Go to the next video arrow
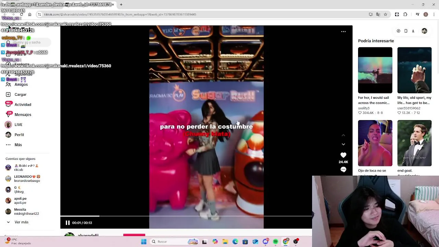This screenshot has height=247, width=439. click(343, 144)
